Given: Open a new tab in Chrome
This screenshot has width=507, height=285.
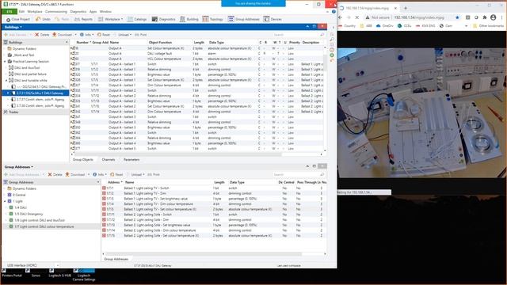Looking at the screenshot, I should (x=406, y=8).
